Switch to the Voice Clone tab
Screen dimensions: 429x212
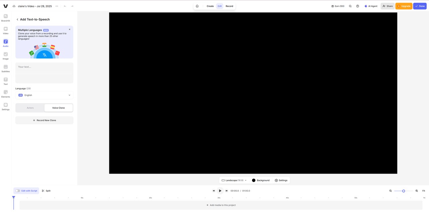click(x=58, y=108)
